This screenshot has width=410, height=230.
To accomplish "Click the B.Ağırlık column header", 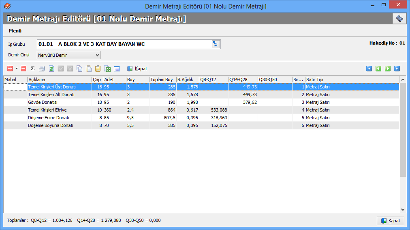I will (186, 80).
